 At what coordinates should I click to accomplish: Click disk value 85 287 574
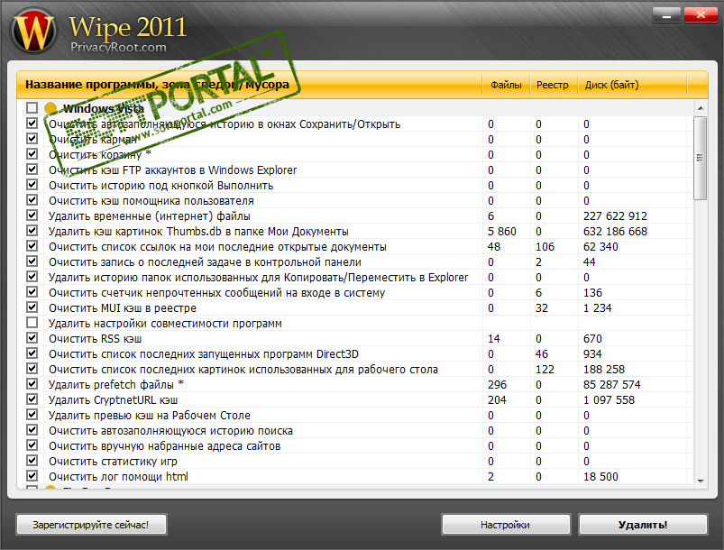(612, 385)
